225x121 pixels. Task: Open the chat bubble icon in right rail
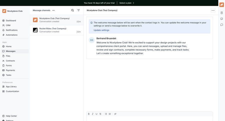tap(222, 25)
